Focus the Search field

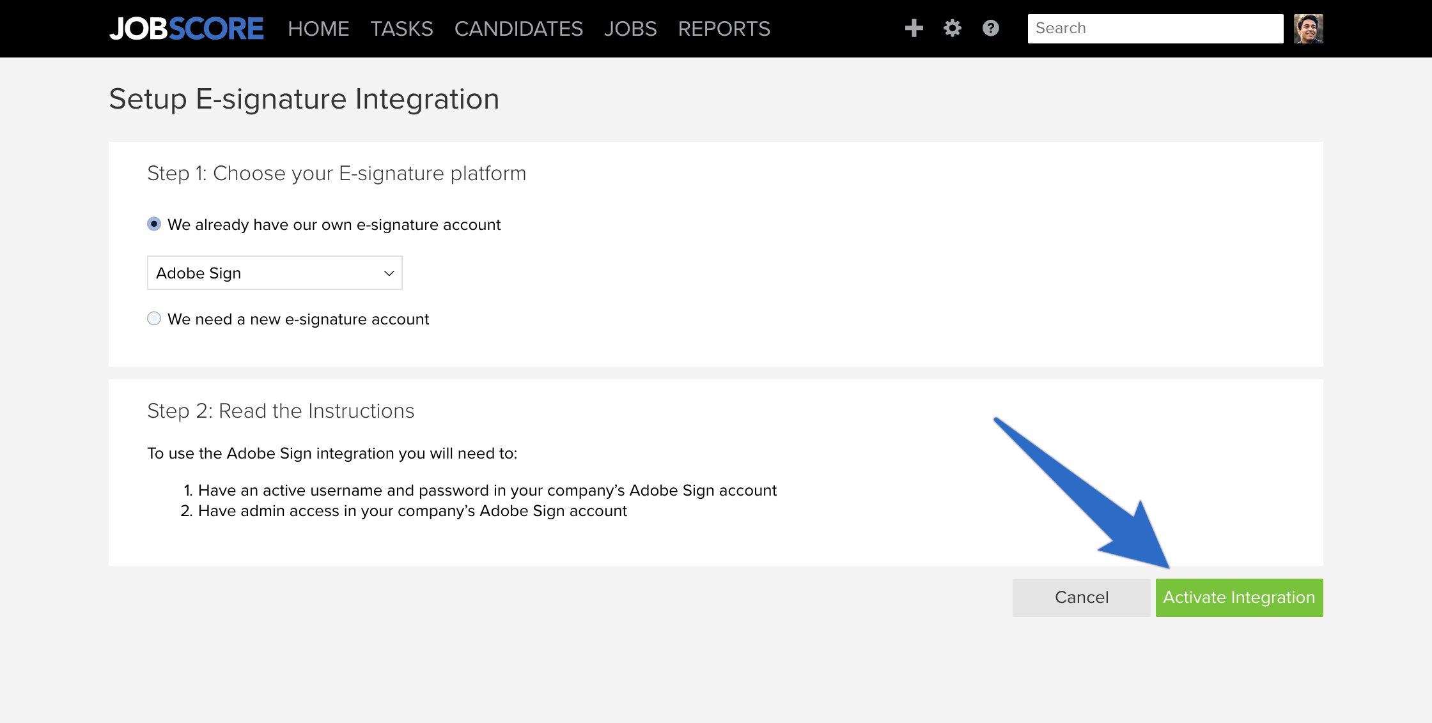tap(1155, 29)
